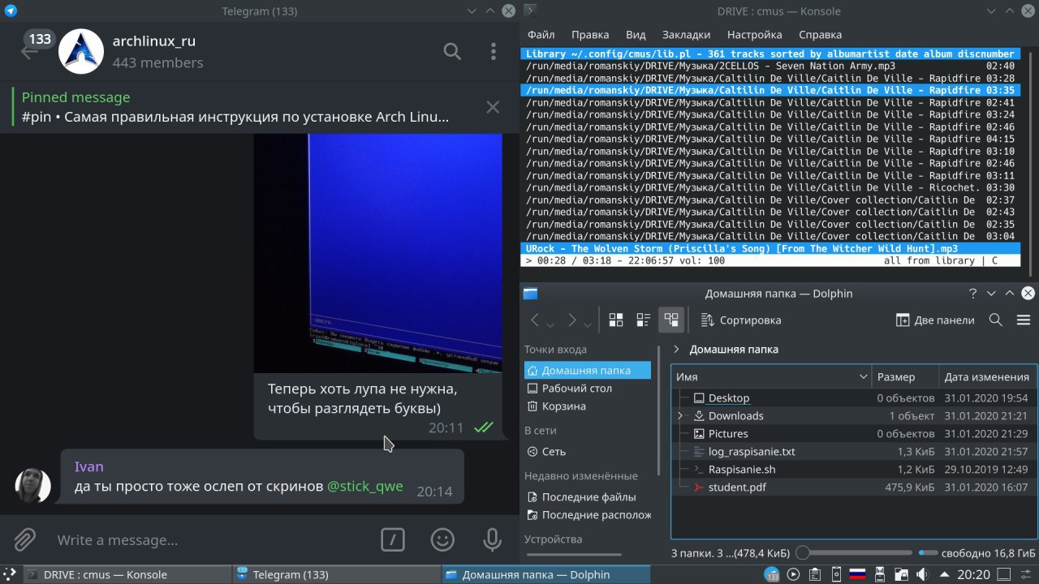Select the Desktop folder

pos(729,398)
